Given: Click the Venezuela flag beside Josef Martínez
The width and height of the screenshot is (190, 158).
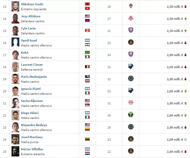Looking at the screenshot, I should click(x=87, y=139).
